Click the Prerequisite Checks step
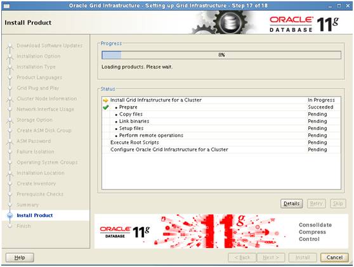Screen dimensions: 354x267 pos(40,194)
